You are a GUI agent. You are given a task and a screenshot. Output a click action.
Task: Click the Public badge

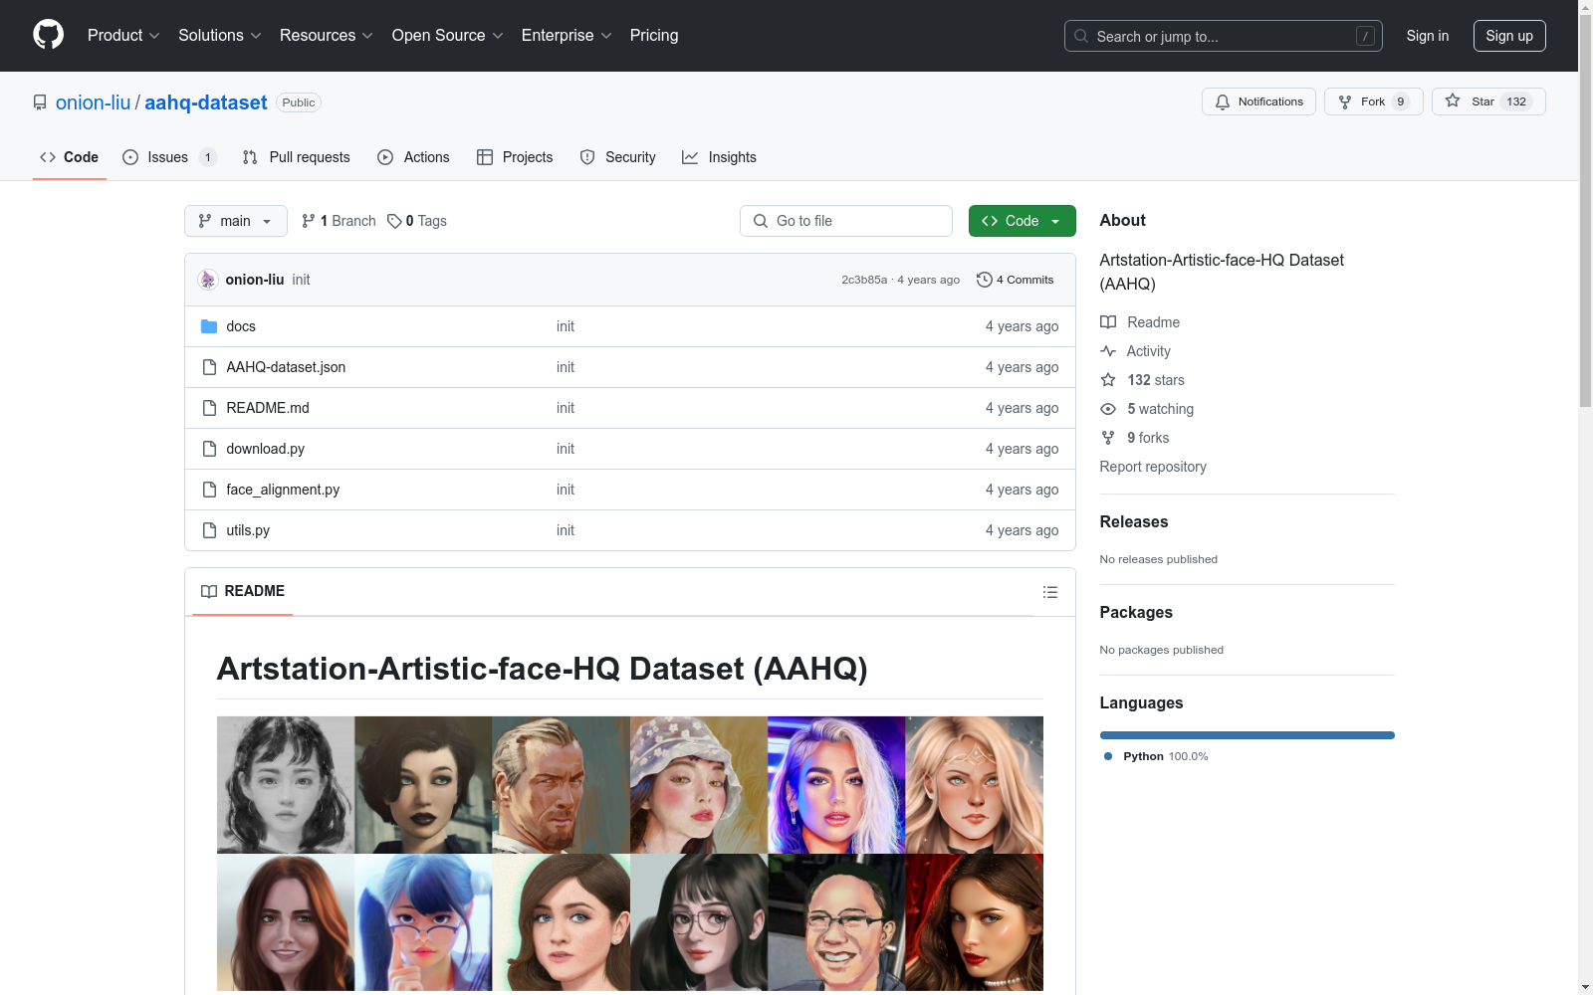click(x=299, y=102)
